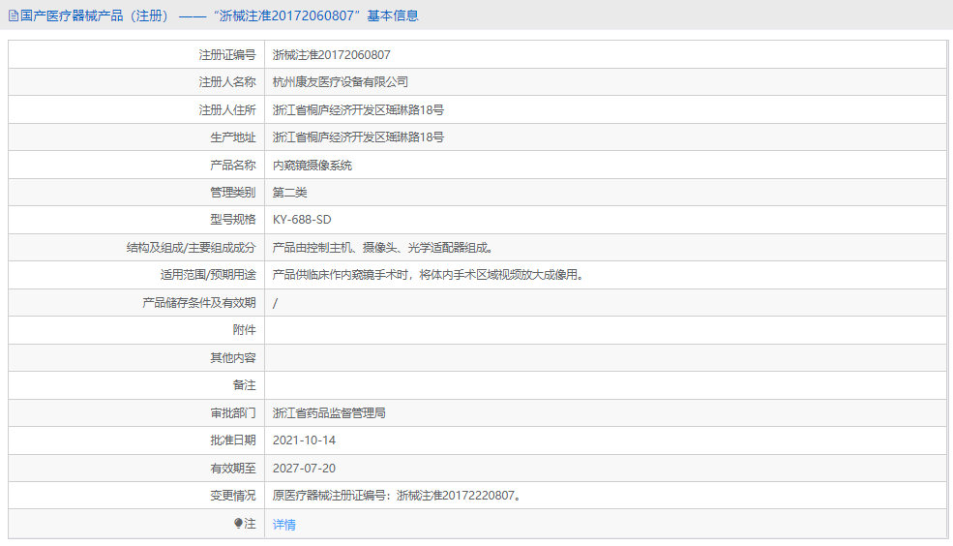Image resolution: width=953 pixels, height=546 pixels.
Task: Click the 有效期至 label
Action: 233,469
